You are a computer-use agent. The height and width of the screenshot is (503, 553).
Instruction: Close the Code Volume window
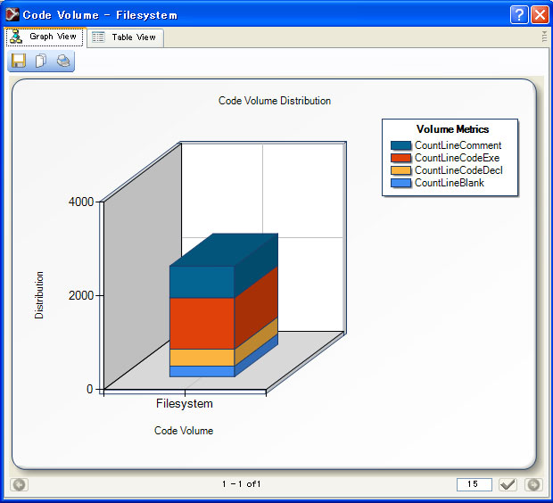tap(540, 15)
